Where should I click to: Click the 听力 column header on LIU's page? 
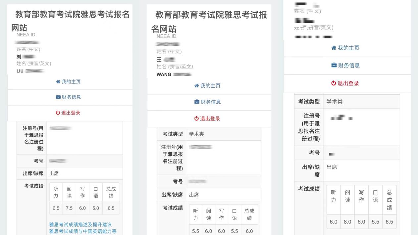56,192
